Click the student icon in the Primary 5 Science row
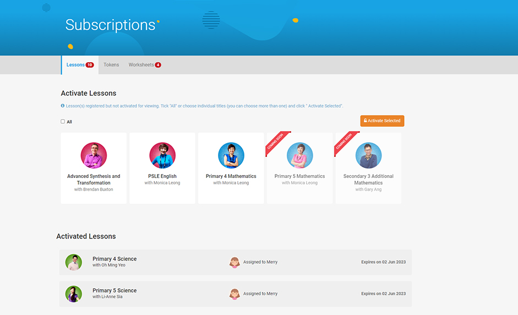The width and height of the screenshot is (518, 315). [235, 294]
